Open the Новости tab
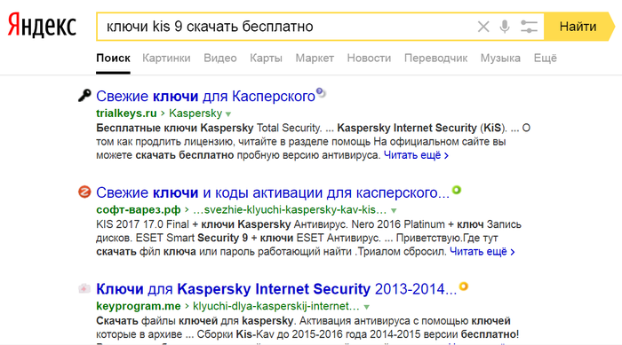 click(x=369, y=59)
